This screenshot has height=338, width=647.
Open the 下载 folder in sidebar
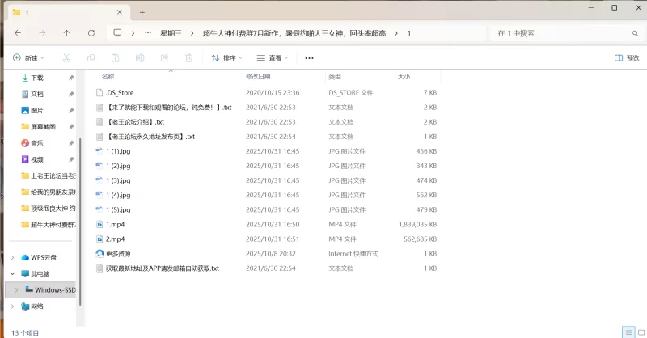pos(37,78)
